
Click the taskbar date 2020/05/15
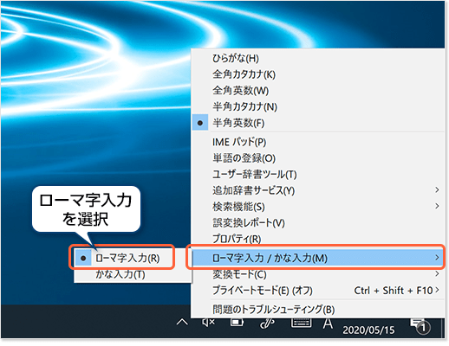(368, 330)
